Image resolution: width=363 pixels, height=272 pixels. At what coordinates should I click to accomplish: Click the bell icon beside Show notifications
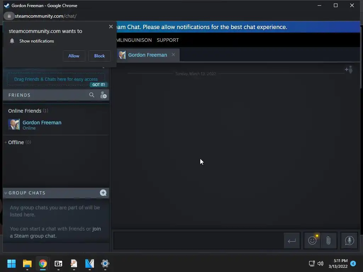point(12,41)
